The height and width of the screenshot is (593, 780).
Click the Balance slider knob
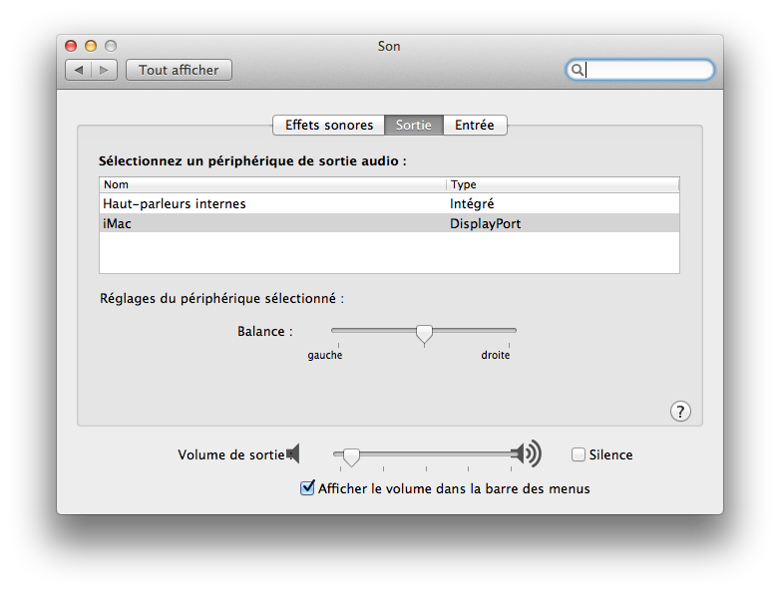pos(424,333)
